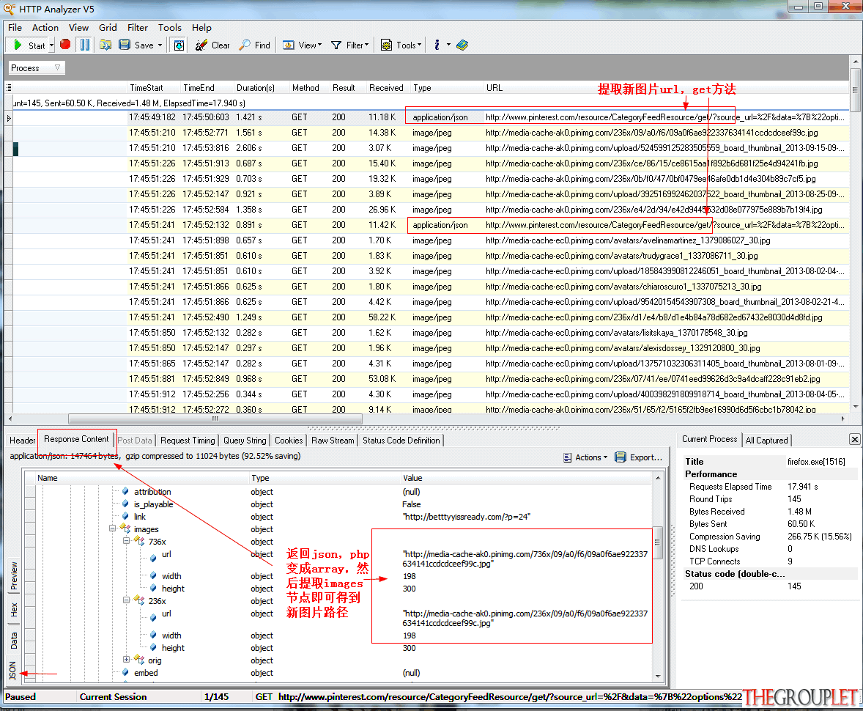Switch to the Cookies tab
The width and height of the screenshot is (863, 711).
click(x=289, y=441)
